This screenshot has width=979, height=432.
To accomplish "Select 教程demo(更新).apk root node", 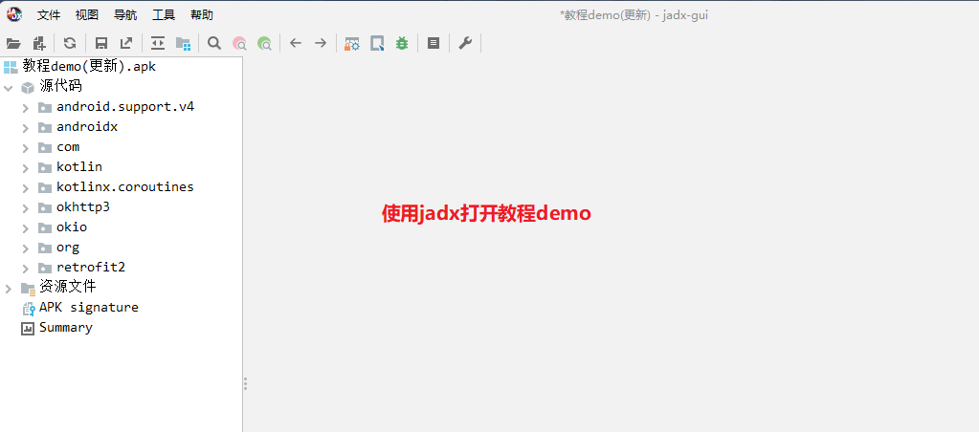I will point(89,66).
